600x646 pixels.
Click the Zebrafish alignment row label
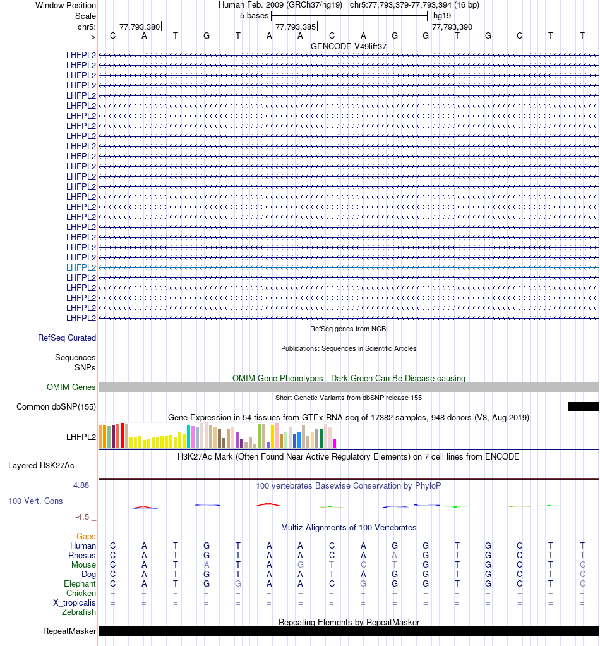coord(79,612)
